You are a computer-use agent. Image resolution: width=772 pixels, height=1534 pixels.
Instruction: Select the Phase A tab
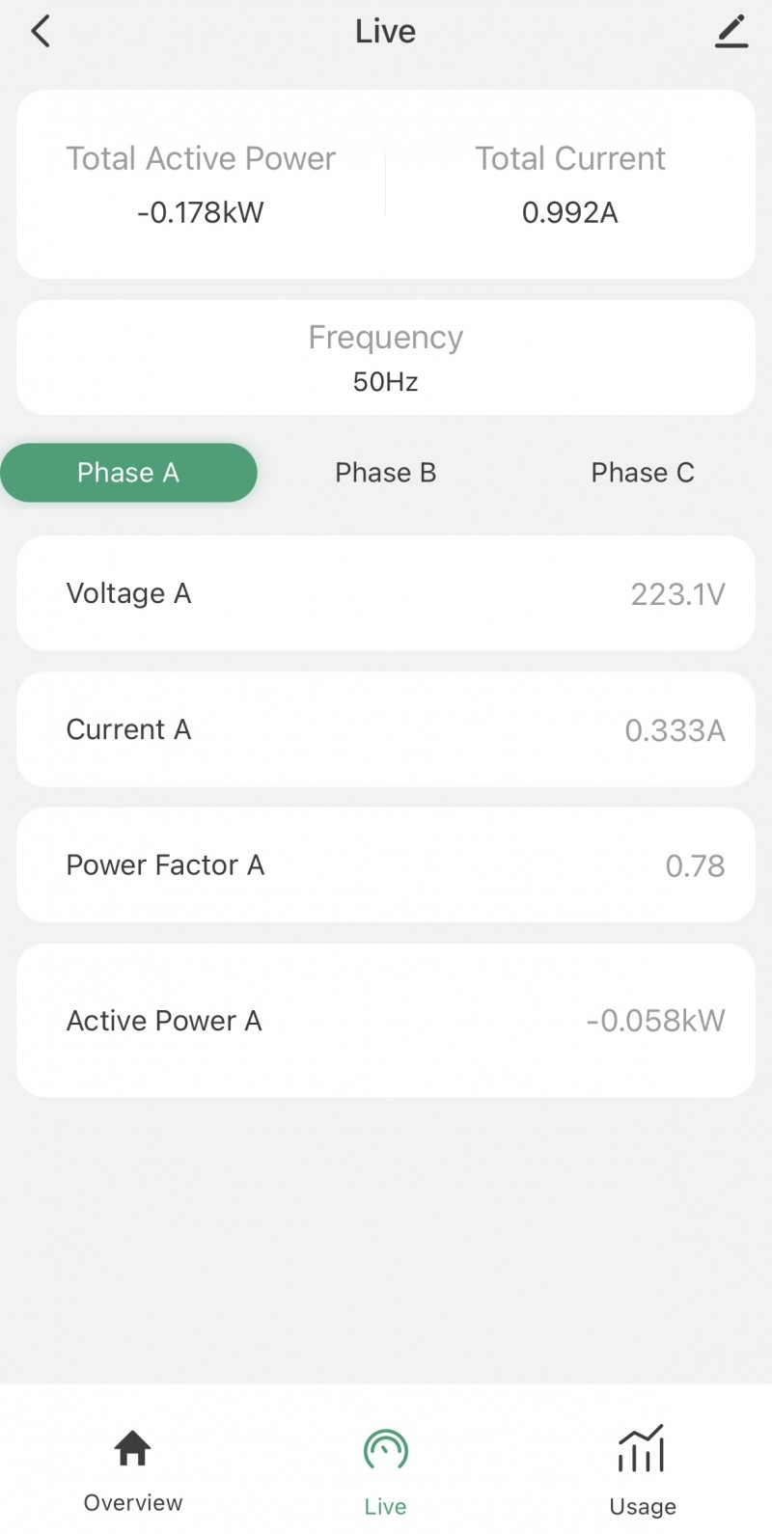pos(128,473)
